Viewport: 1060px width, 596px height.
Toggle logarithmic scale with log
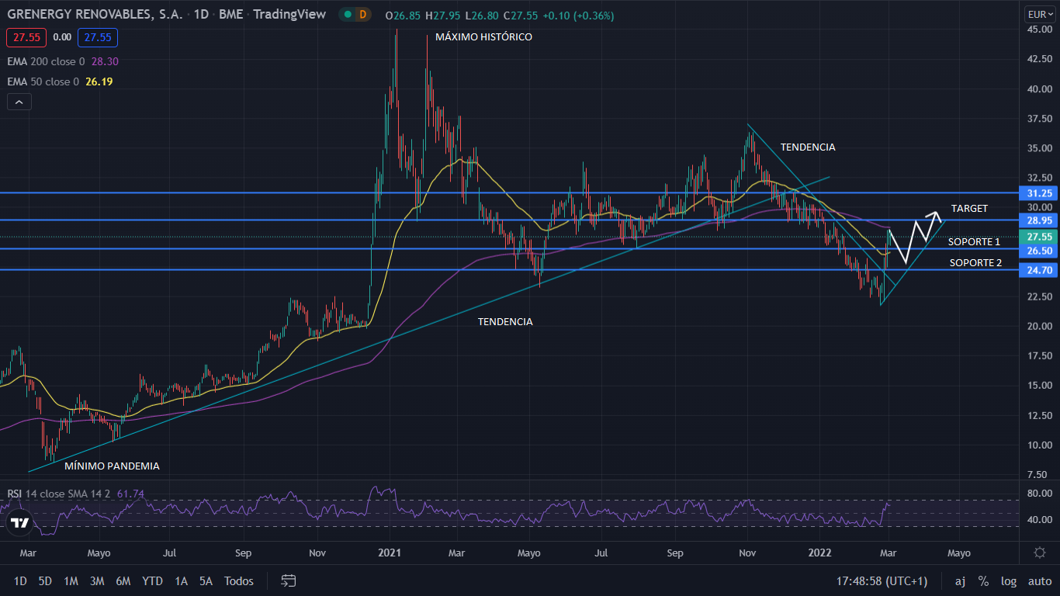1009,580
